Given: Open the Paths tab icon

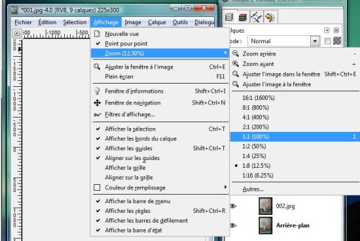Looking at the screenshot, I should pos(256,17).
